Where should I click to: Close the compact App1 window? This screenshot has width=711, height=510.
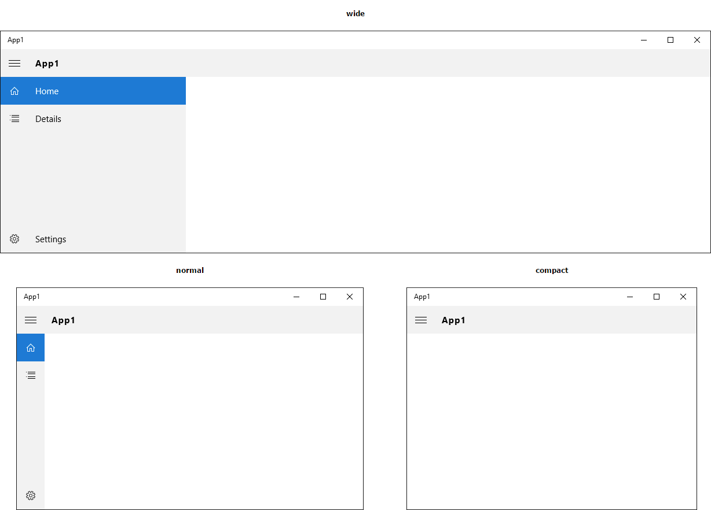[x=683, y=297]
